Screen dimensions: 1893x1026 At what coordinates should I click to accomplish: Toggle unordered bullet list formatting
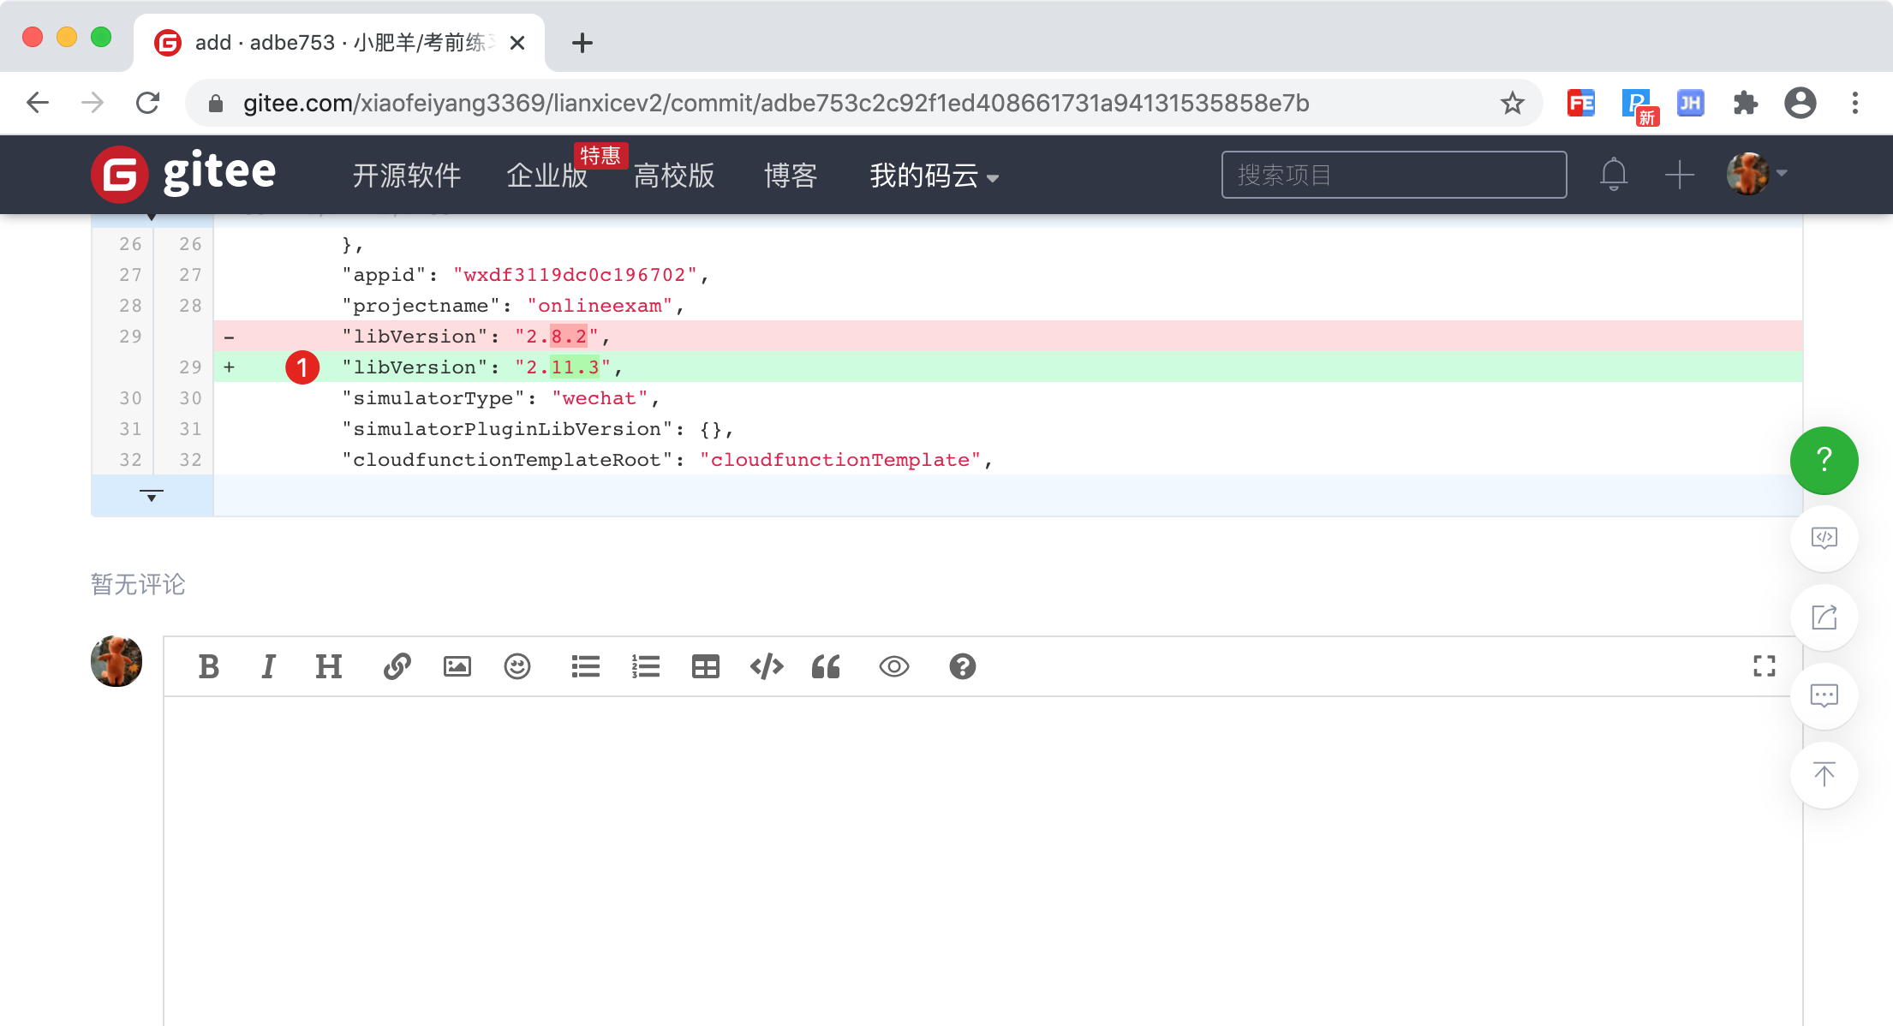(585, 666)
